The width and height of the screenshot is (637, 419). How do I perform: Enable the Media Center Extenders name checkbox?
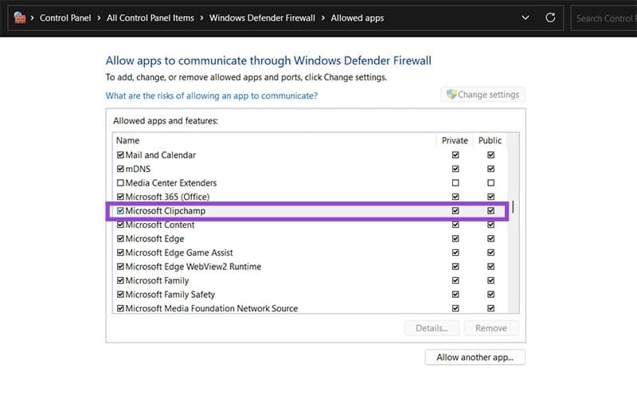pos(120,183)
